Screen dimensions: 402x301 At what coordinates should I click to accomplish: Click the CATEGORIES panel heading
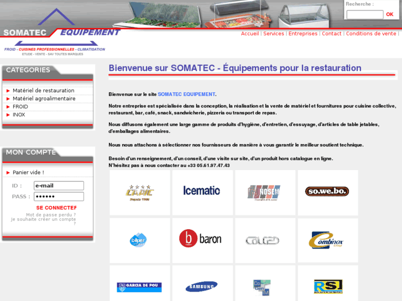[x=28, y=70]
